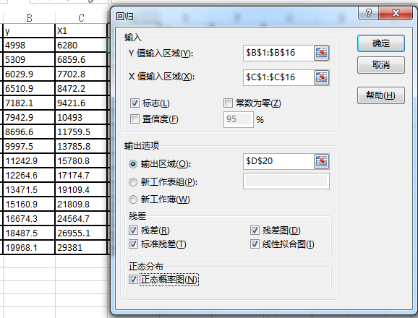The image size is (418, 318).
Task: Enable the 置信度(F) checkbox
Action: (x=135, y=119)
